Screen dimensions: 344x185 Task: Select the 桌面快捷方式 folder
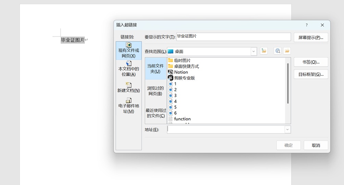tap(183, 66)
